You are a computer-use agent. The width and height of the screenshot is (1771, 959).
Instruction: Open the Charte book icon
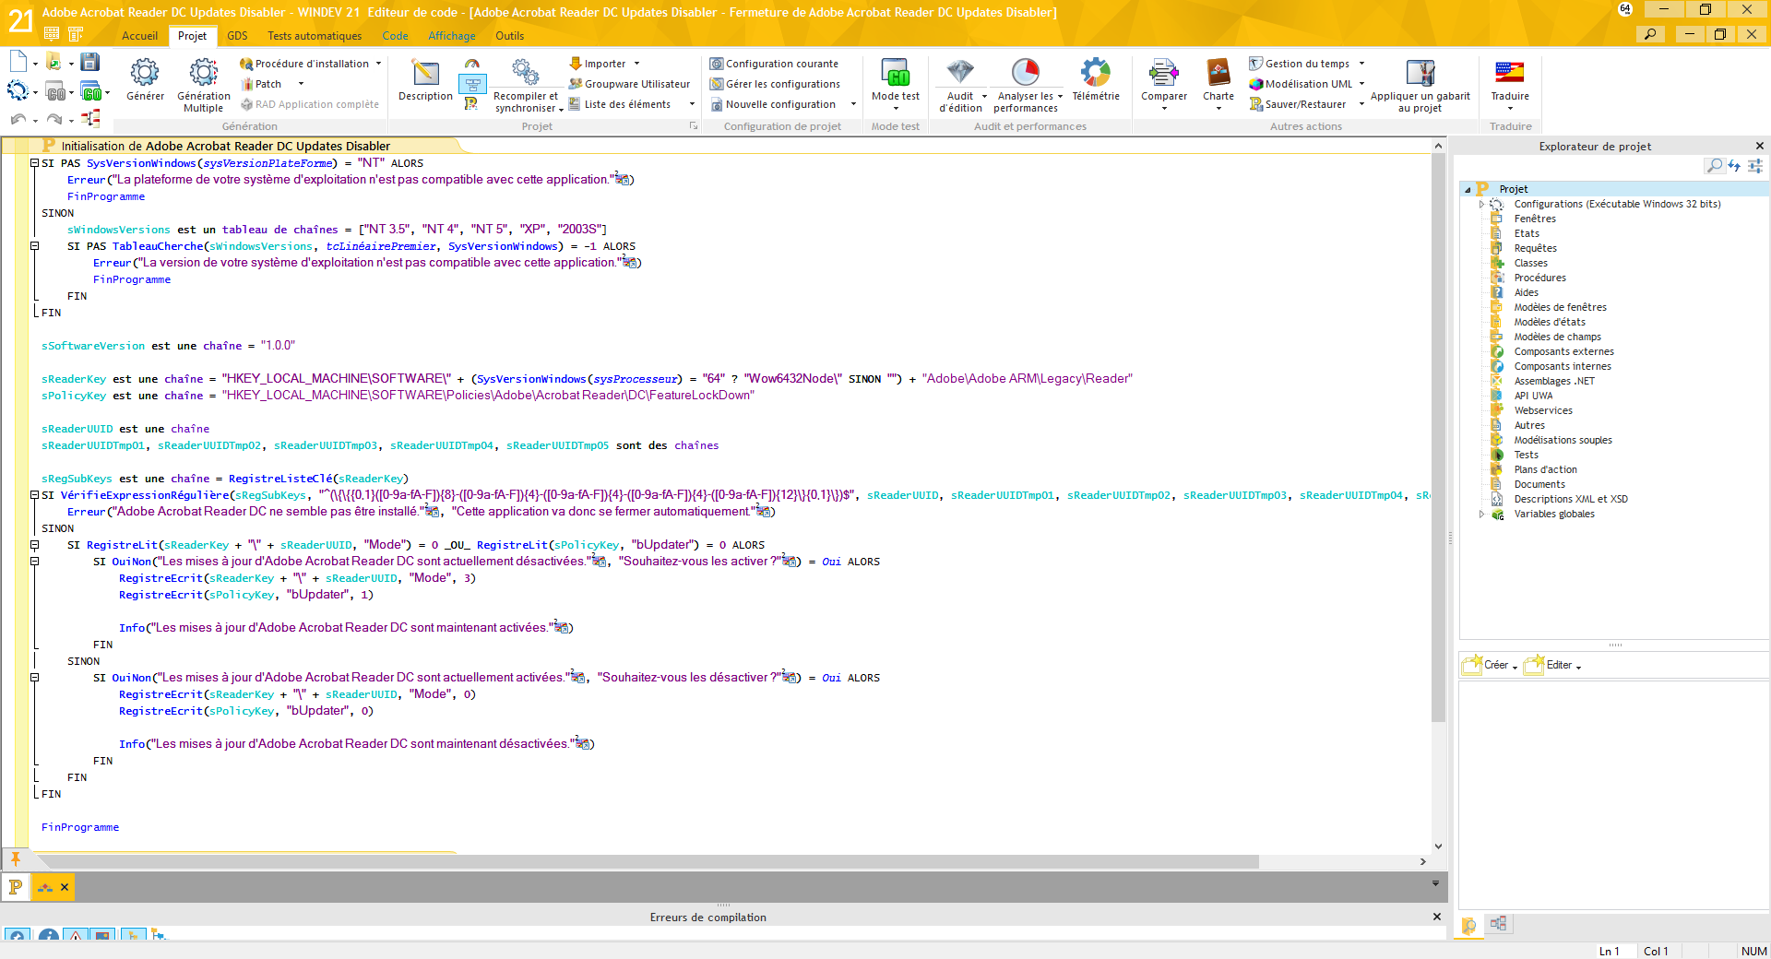point(1218,72)
